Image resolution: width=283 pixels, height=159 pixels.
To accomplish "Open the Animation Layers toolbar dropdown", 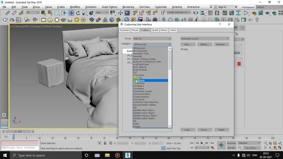I will tap(205, 38).
